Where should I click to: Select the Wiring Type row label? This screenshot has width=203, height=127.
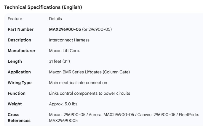[x=20, y=83]
